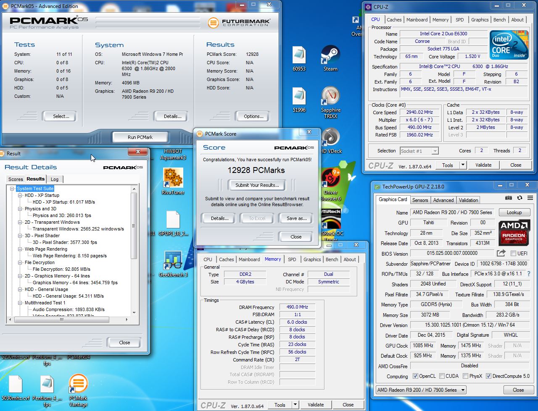The image size is (538, 411).
Task: Open SPD tab in CPU-Z Memory window
Action: (292, 259)
